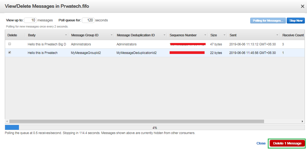The image size is (307, 149).
Task: Sort by the Size column header
Action: pyautogui.click(x=214, y=35)
